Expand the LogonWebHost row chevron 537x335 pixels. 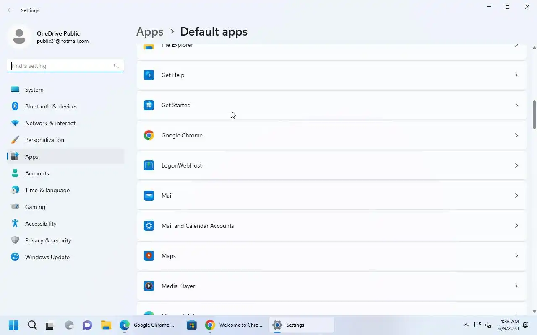(516, 165)
